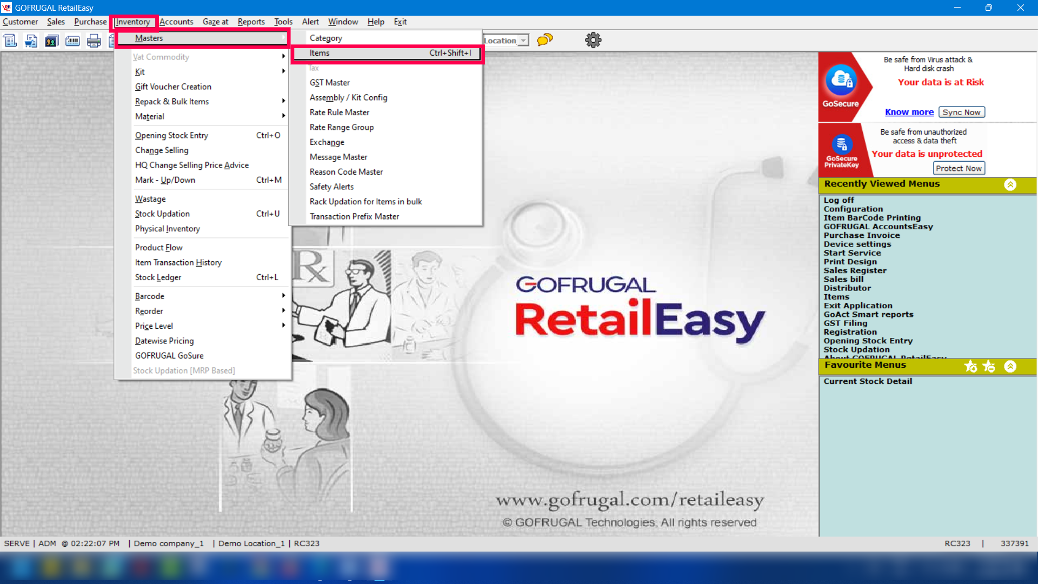This screenshot has width=1038, height=584.
Task: Click the printer icon in toolbar
Action: [94, 41]
